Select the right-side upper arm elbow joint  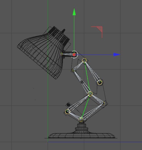click(100, 82)
